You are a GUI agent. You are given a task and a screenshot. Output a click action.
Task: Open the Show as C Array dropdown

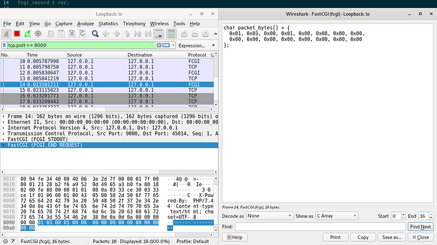pos(337,216)
